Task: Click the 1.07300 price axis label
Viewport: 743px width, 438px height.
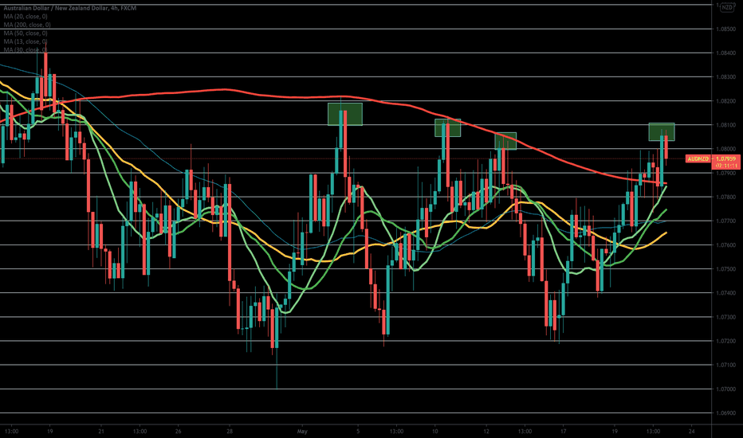Action: pyautogui.click(x=725, y=317)
